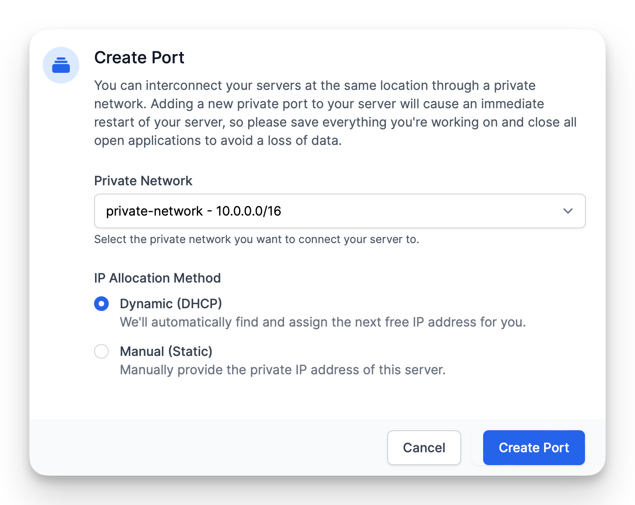The height and width of the screenshot is (505, 635).
Task: Open the Private Network dropdown
Action: 340,211
